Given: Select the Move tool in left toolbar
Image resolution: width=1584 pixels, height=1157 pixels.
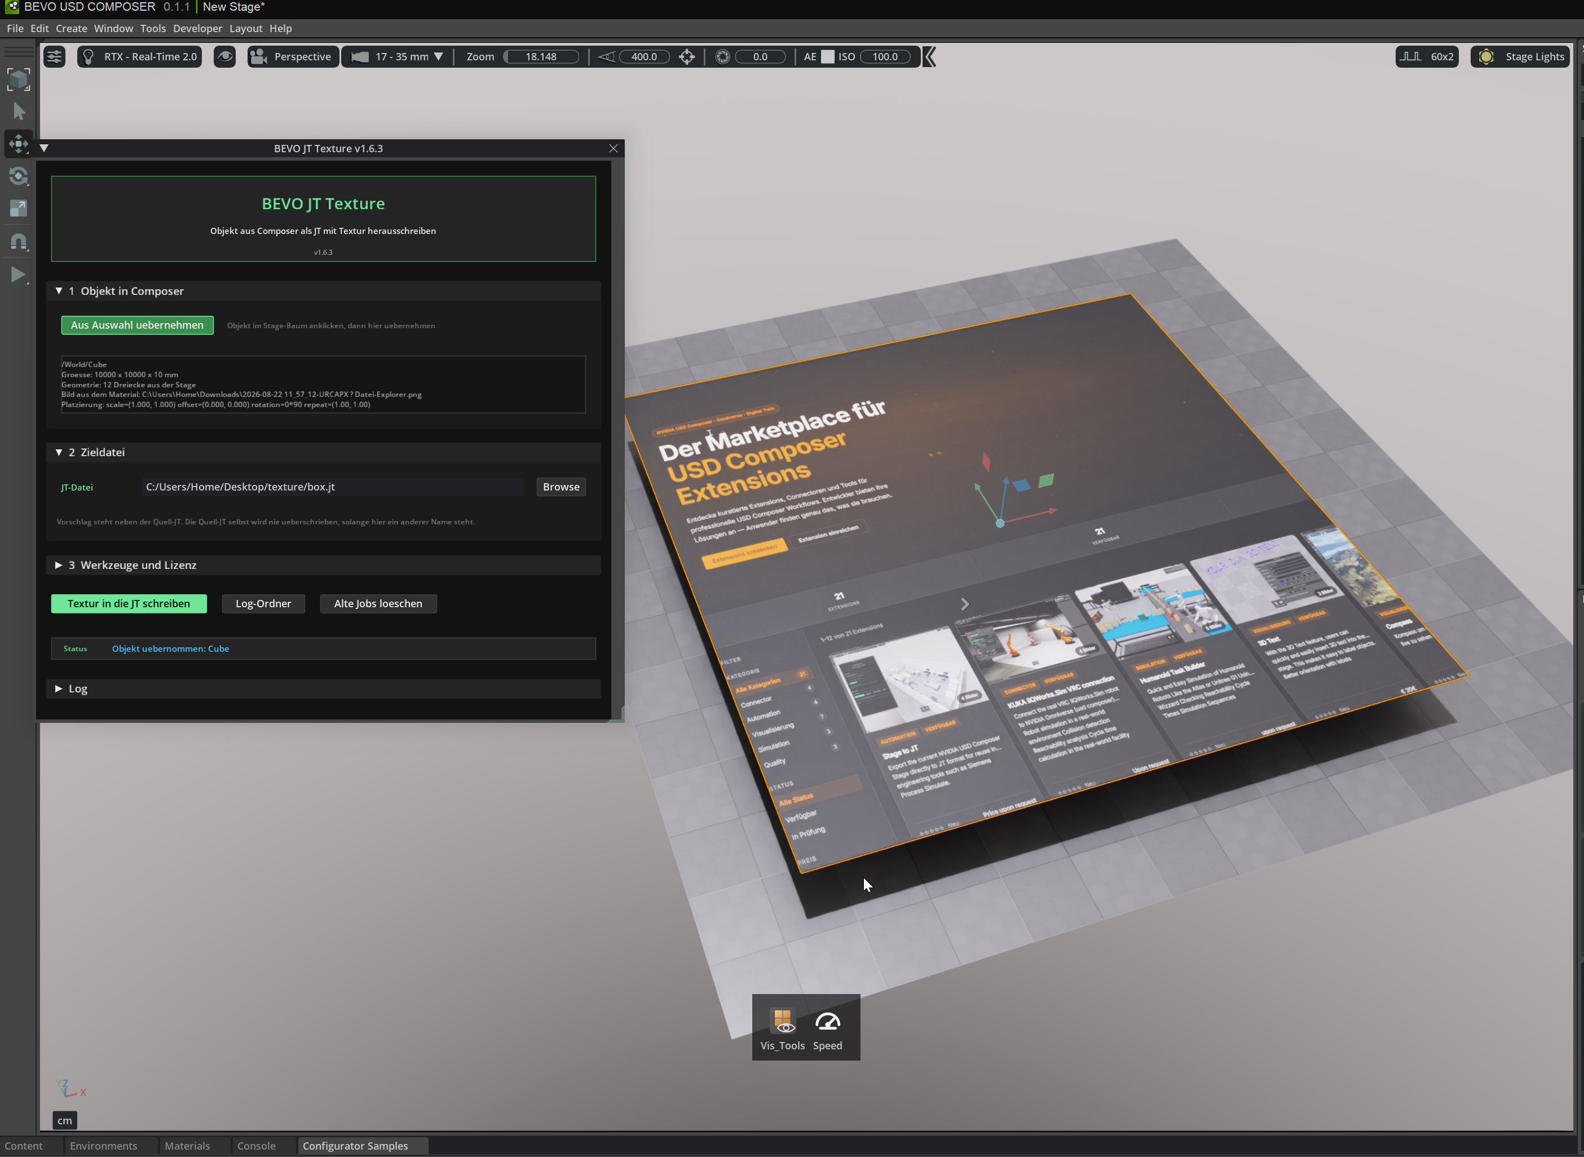Looking at the screenshot, I should tap(19, 144).
